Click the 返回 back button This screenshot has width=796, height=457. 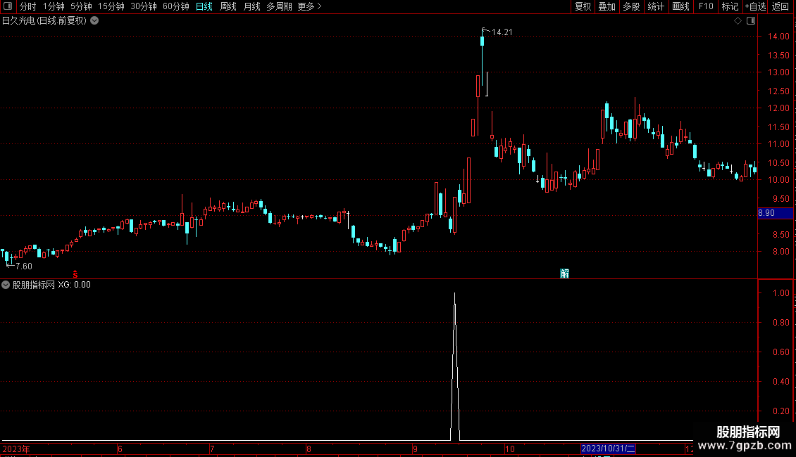point(781,6)
